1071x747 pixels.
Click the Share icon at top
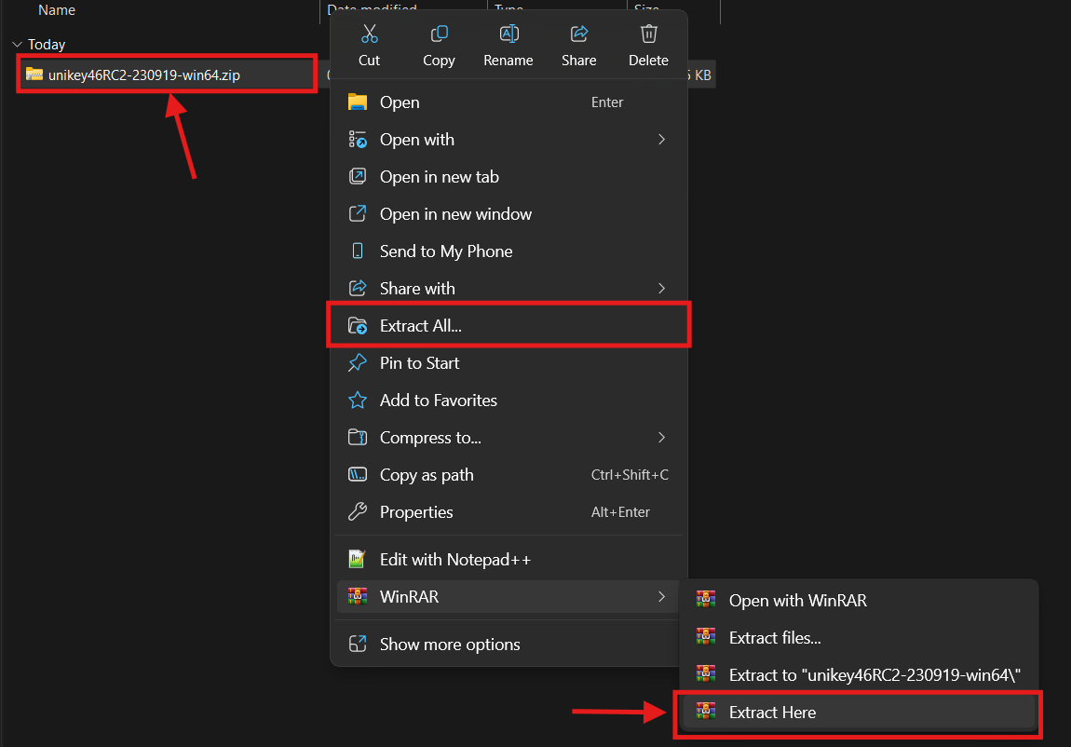(578, 34)
